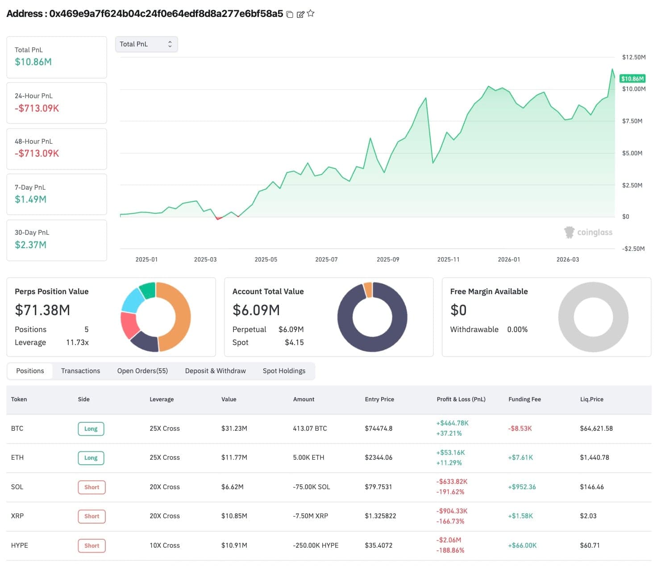Click the Short badge in HYPE row
The image size is (657, 566).
pos(92,545)
